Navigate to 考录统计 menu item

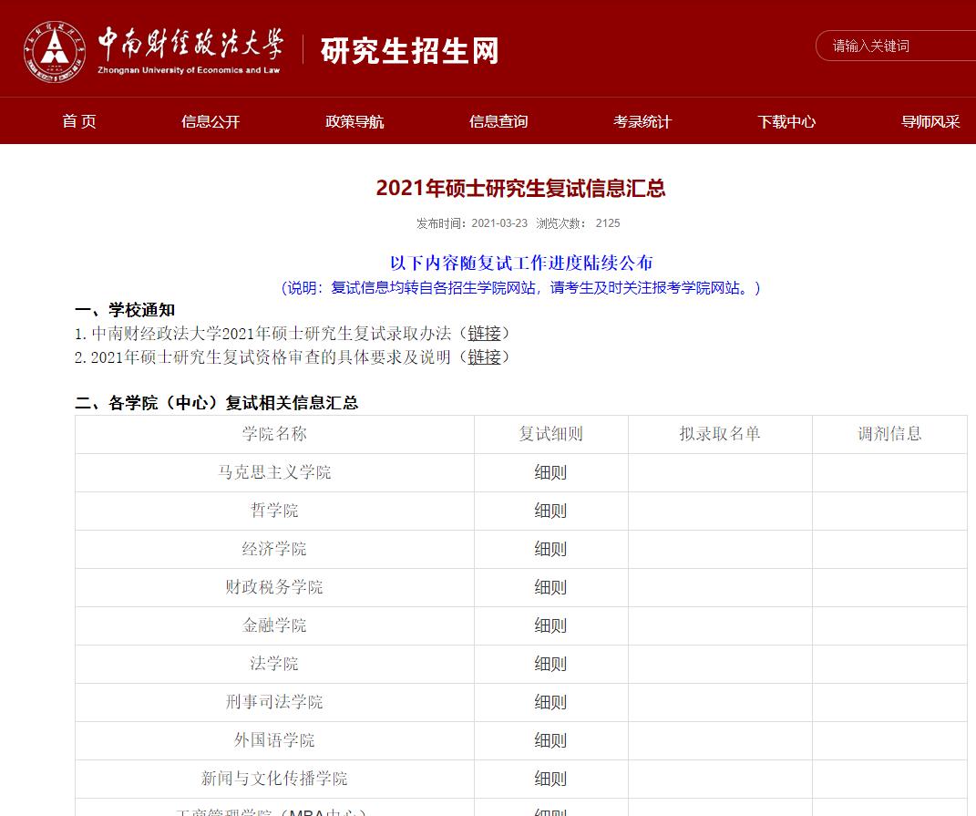(x=642, y=121)
